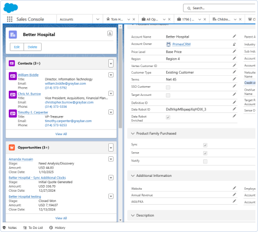Image resolution: width=258 pixels, height=232 pixels.
Task: Toggle the Sync product family checkbox
Action: click(x=205, y=145)
